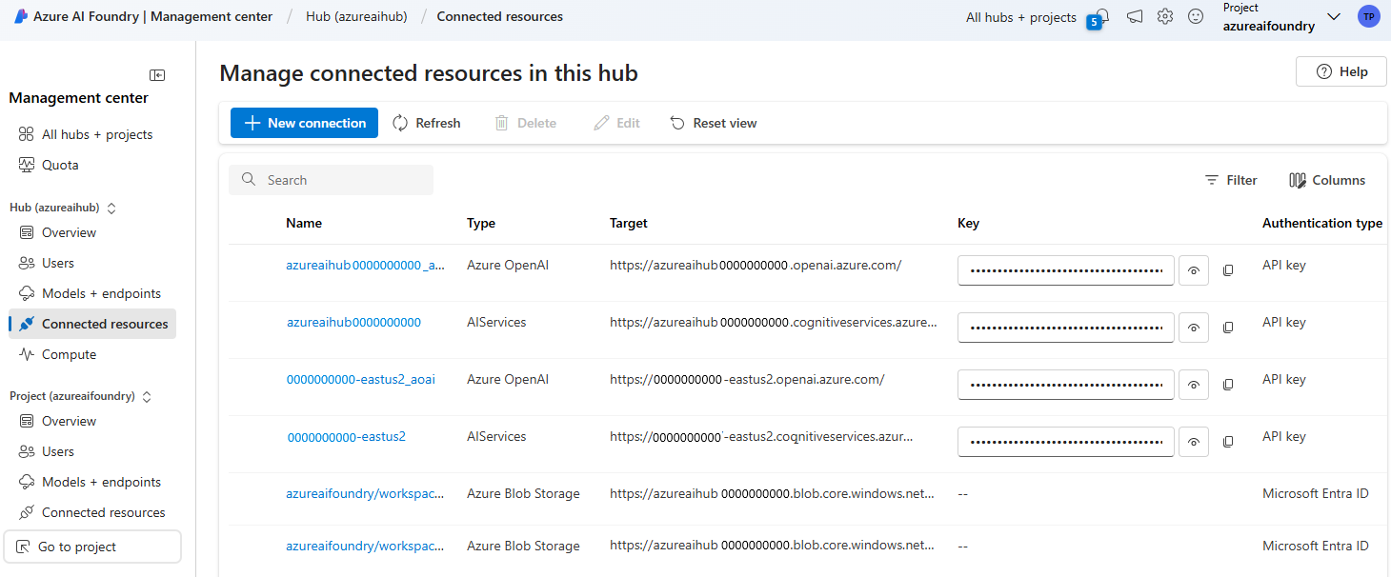Image resolution: width=1391 pixels, height=577 pixels.
Task: Collapse the left sidebar panel icon
Action: 157,75
